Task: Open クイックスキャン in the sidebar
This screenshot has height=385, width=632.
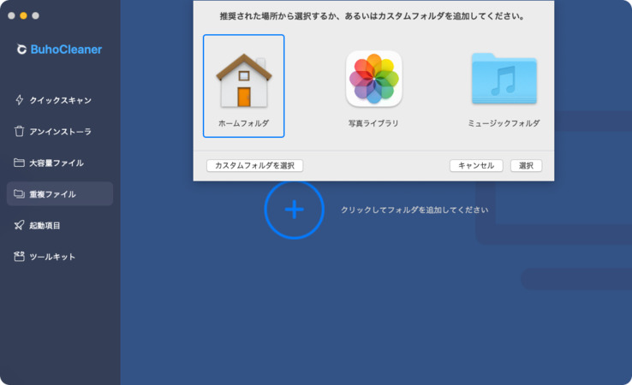Action: coord(60,100)
